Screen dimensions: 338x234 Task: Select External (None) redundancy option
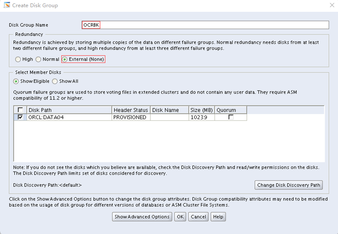tap(83, 59)
